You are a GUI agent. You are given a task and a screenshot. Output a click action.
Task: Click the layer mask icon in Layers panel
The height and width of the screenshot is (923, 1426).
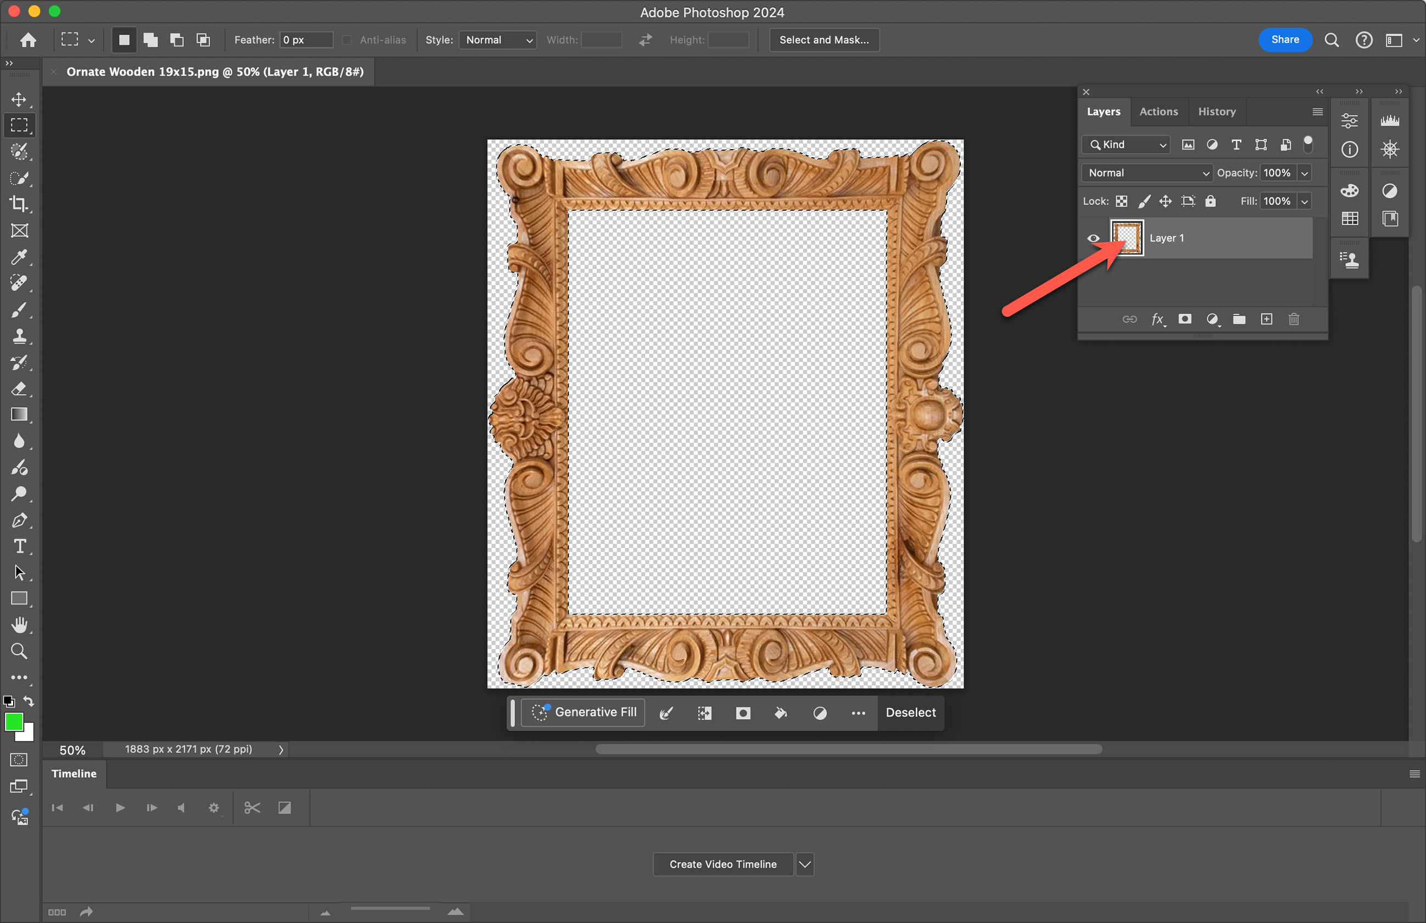[1185, 319]
